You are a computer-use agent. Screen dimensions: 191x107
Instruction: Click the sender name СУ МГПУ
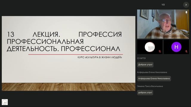[x=141, y=58]
